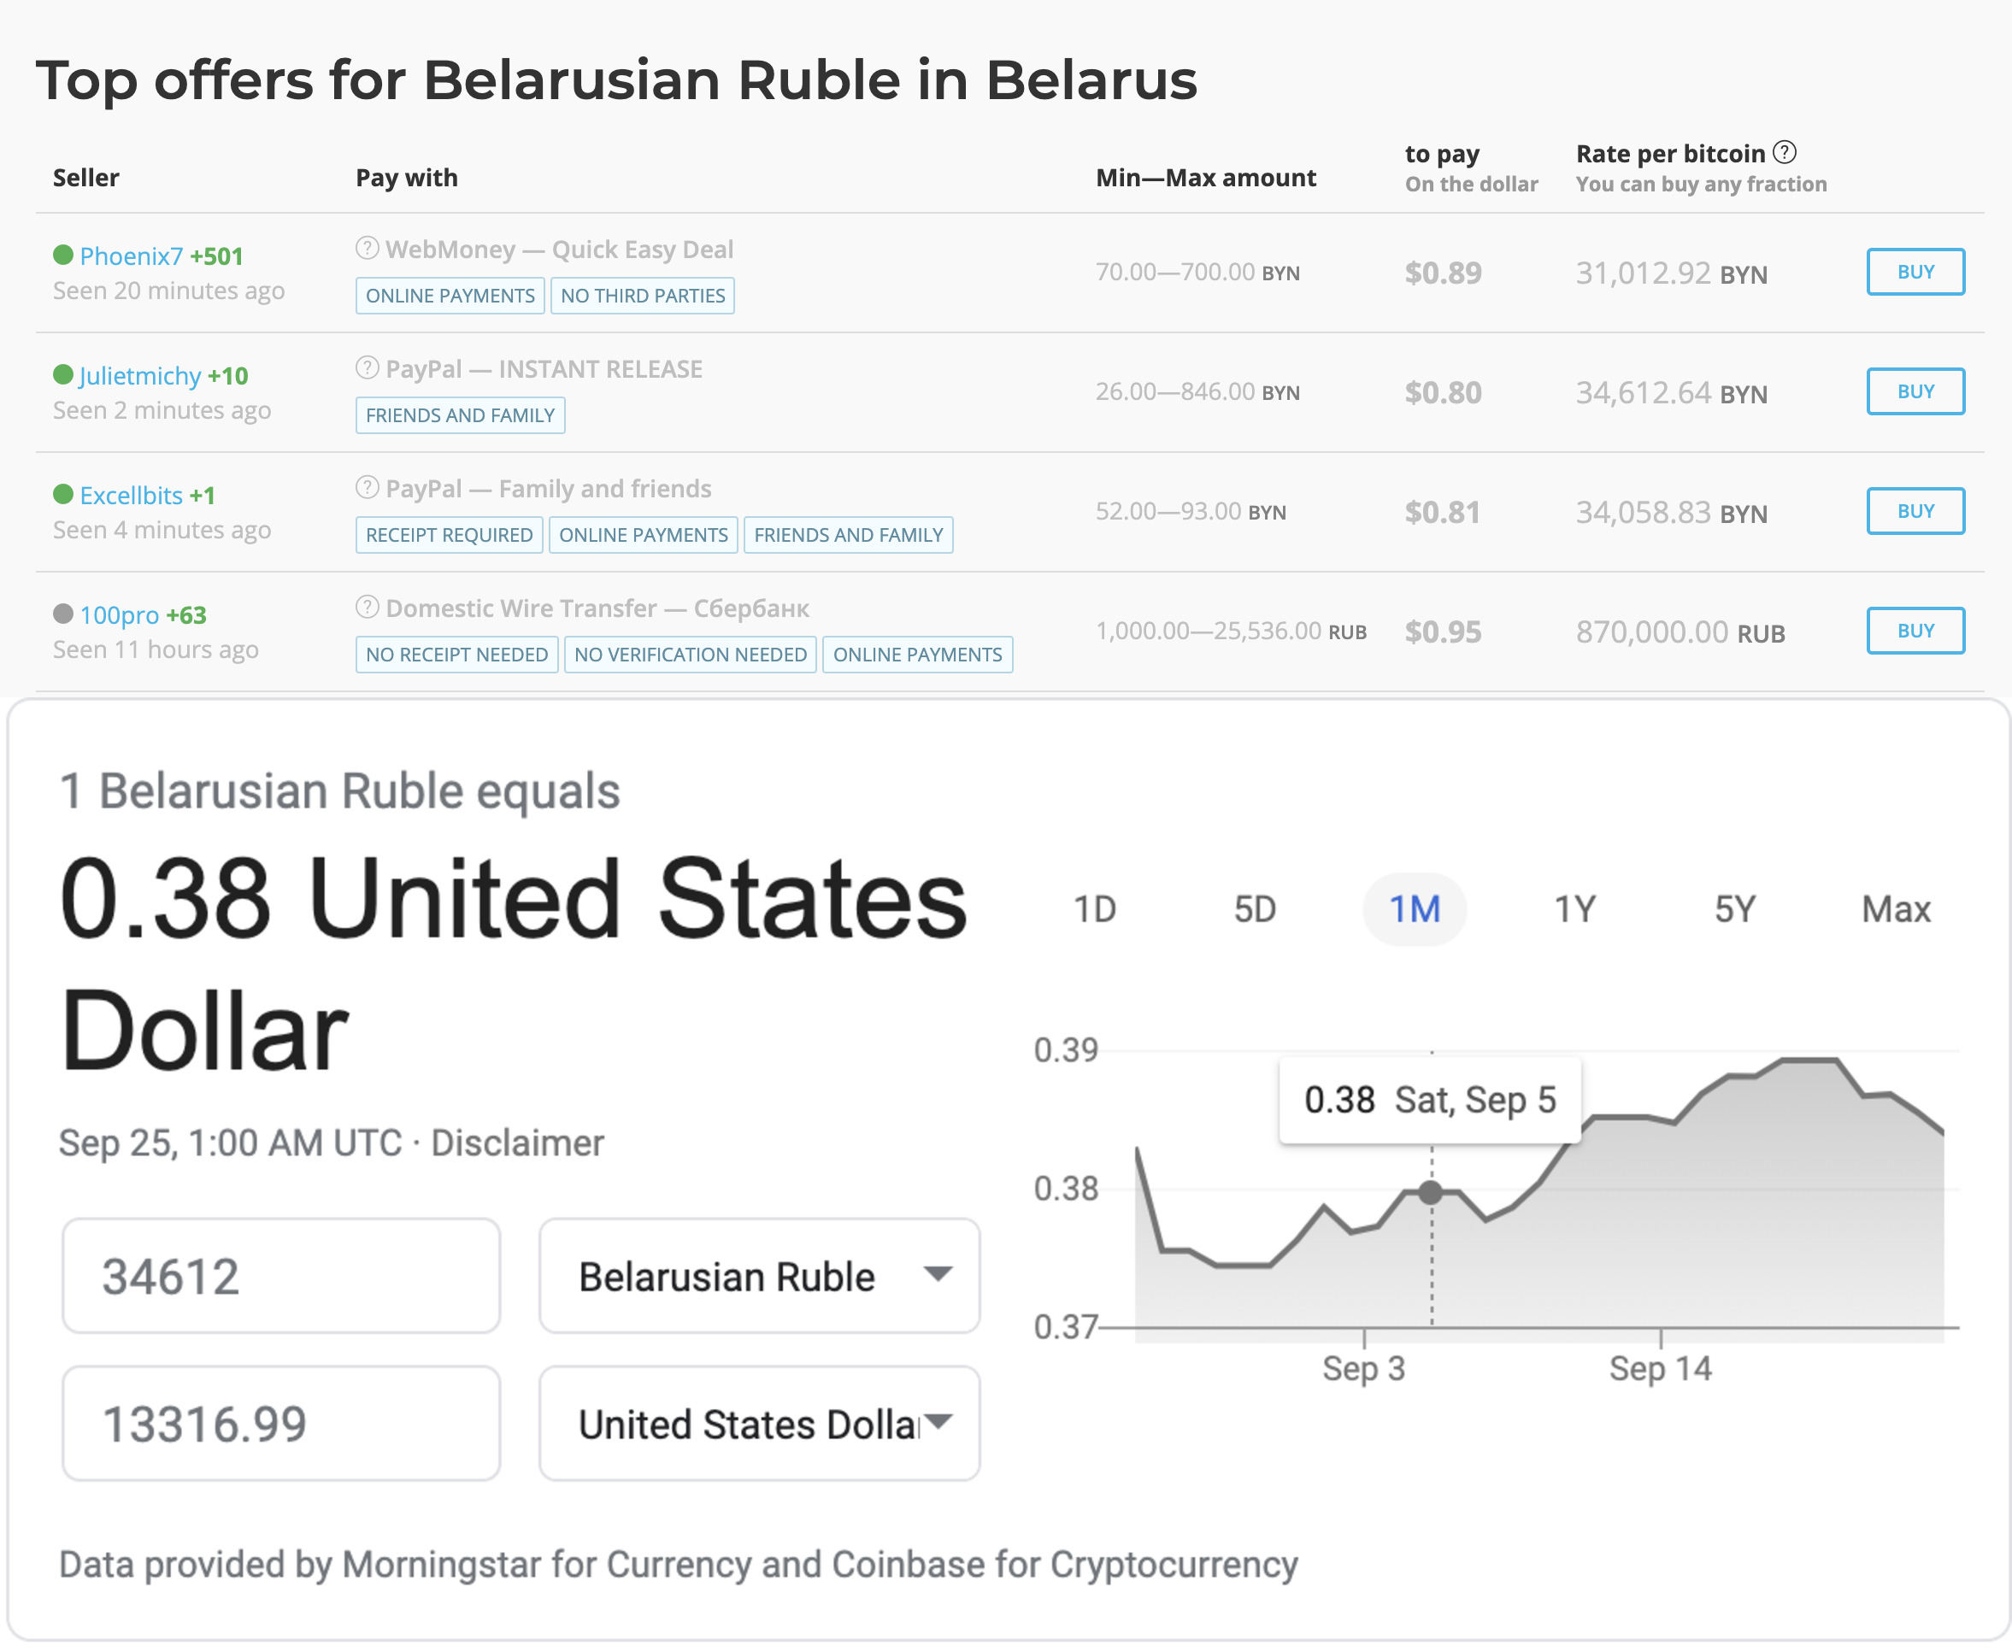
Task: Click question icon beside PayPal INSTANT RELEASE
Action: 368,368
